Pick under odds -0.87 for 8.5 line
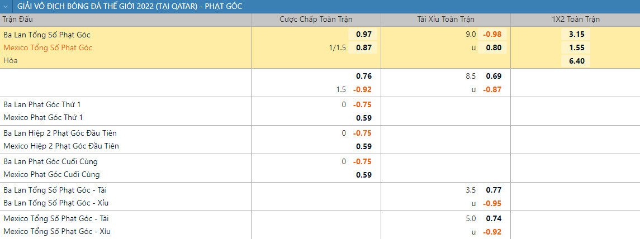Image resolution: width=640 pixels, height=239 pixels. point(492,89)
